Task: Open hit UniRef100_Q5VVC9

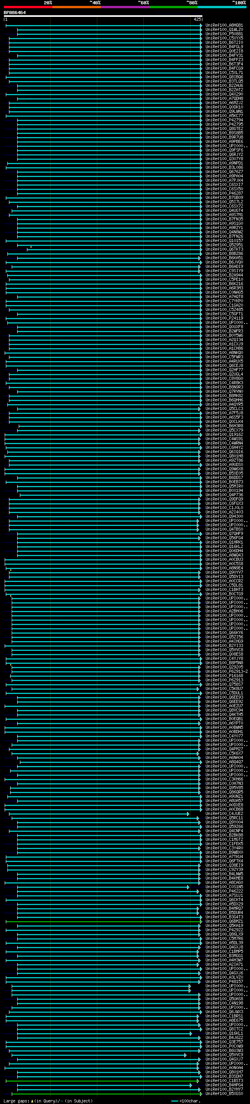Action: (x=224, y=1055)
